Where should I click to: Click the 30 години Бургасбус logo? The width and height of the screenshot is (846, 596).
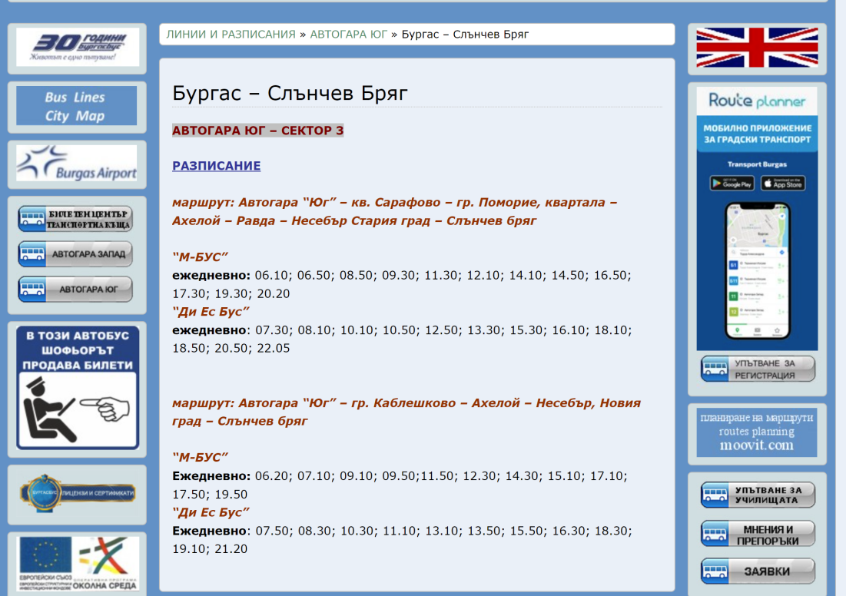pos(77,47)
